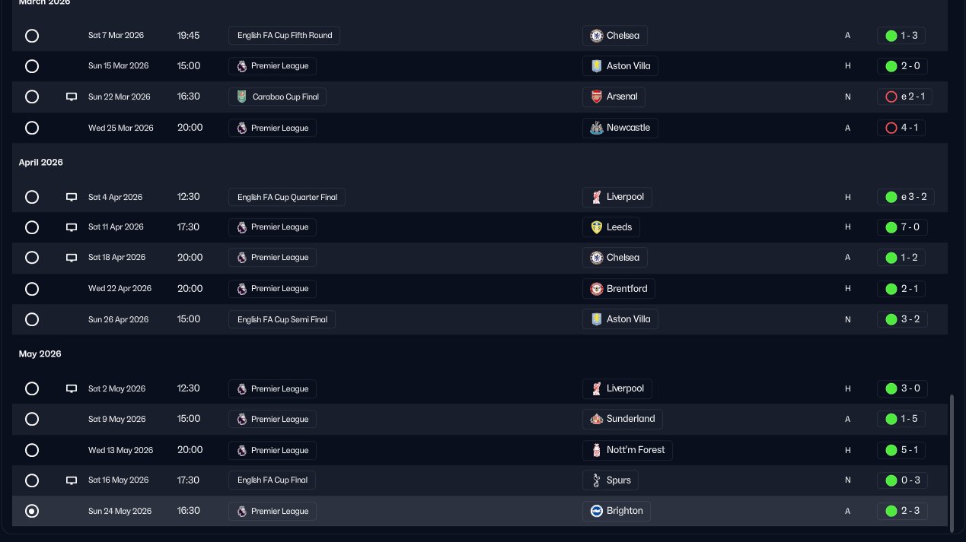Click the TV icon next to Sat 16 May 2026

pos(72,480)
